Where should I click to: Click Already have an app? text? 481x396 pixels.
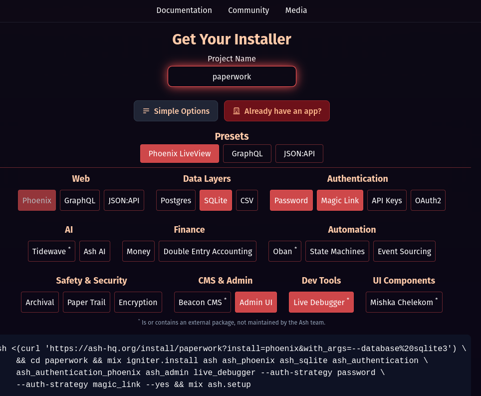282,111
